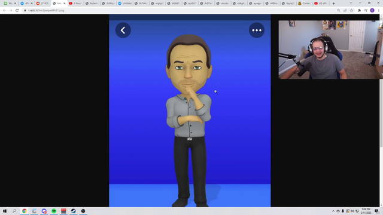
Task: Click the microphone icon in the system tray
Action: [343, 211]
